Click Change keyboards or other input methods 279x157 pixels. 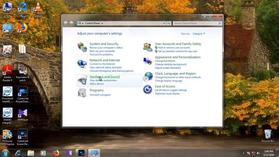pyautogui.click(x=178, y=77)
